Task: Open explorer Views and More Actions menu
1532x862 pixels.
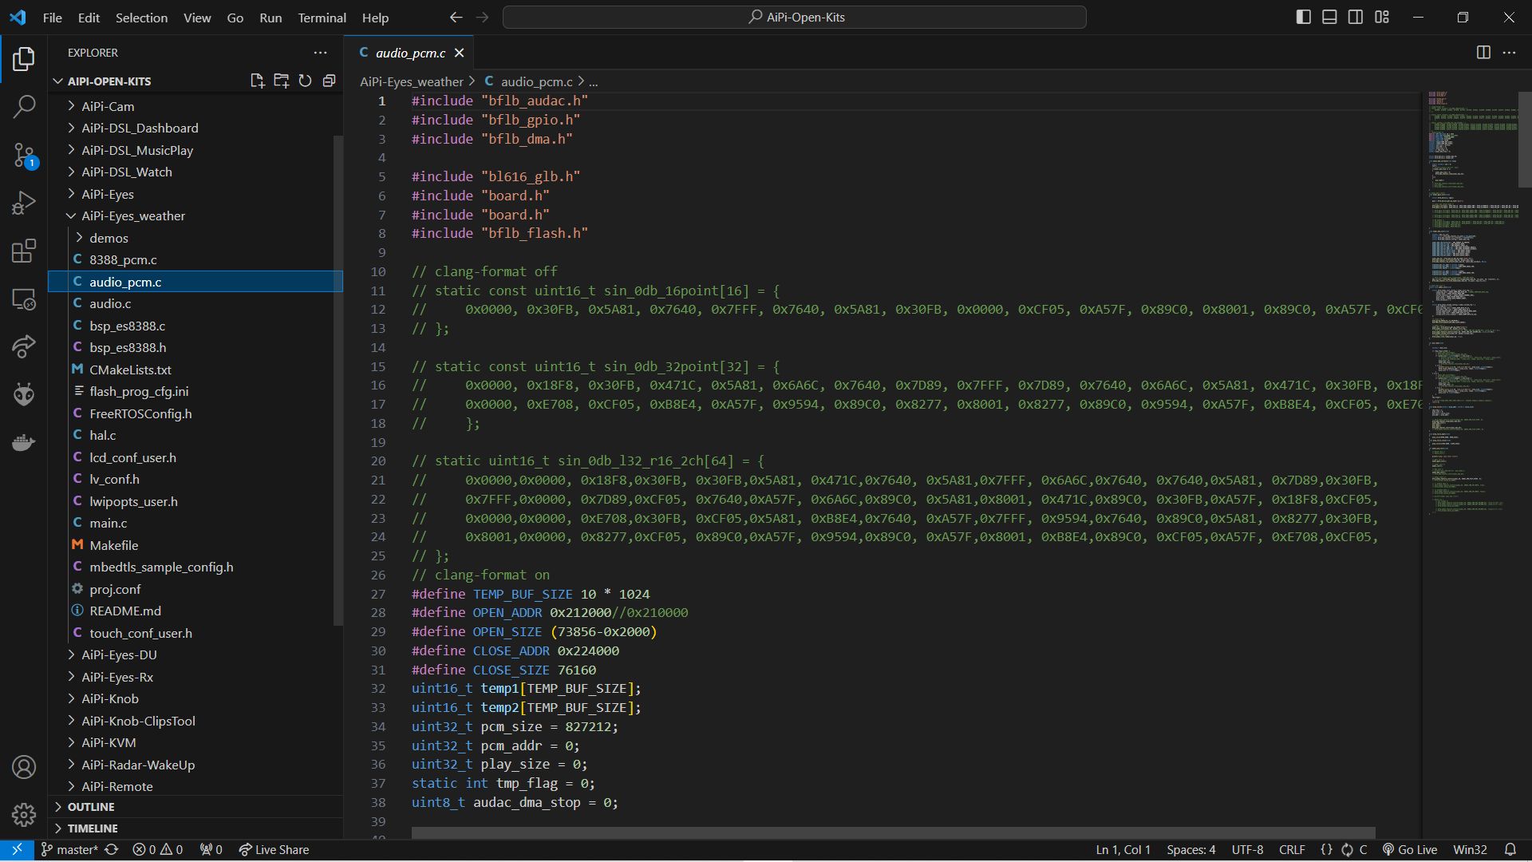Action: 320,53
